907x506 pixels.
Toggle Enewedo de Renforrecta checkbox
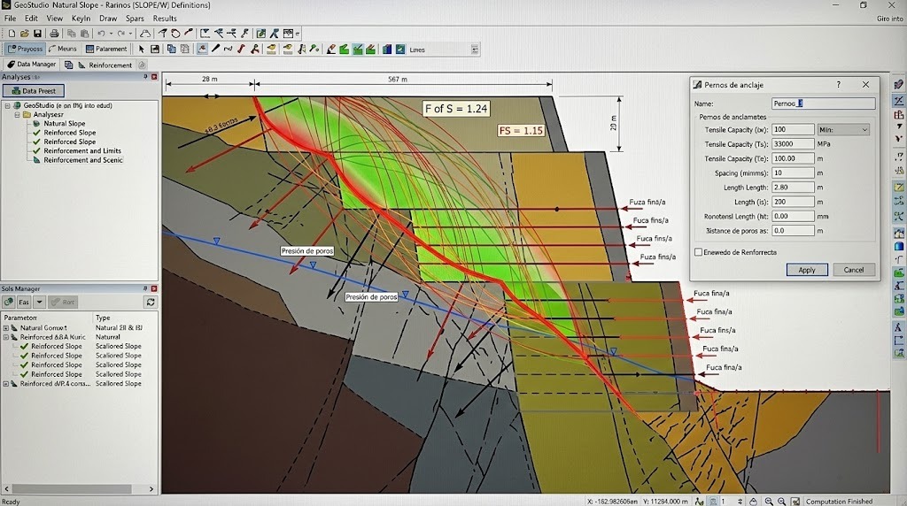[698, 252]
